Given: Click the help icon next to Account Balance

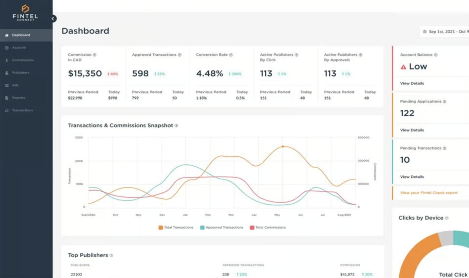Looking at the screenshot, I should [x=436, y=55].
